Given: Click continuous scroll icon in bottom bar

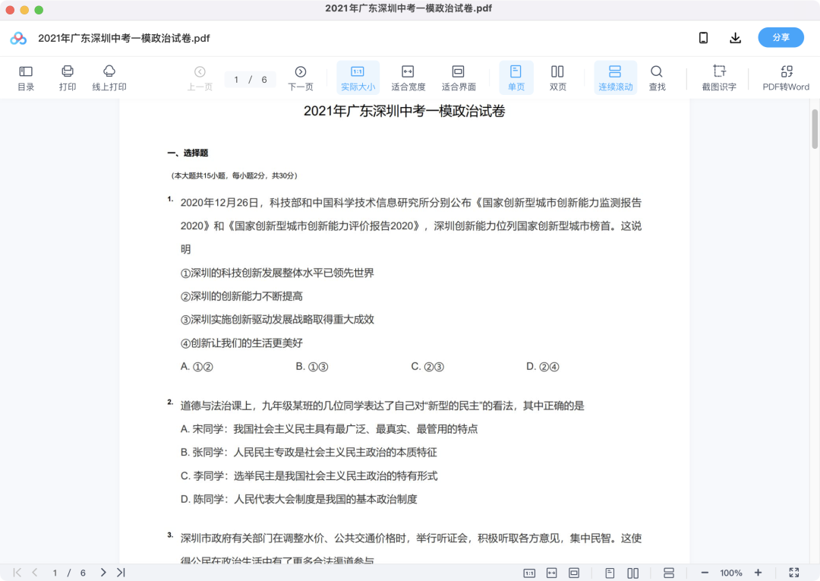Looking at the screenshot, I should [669, 573].
